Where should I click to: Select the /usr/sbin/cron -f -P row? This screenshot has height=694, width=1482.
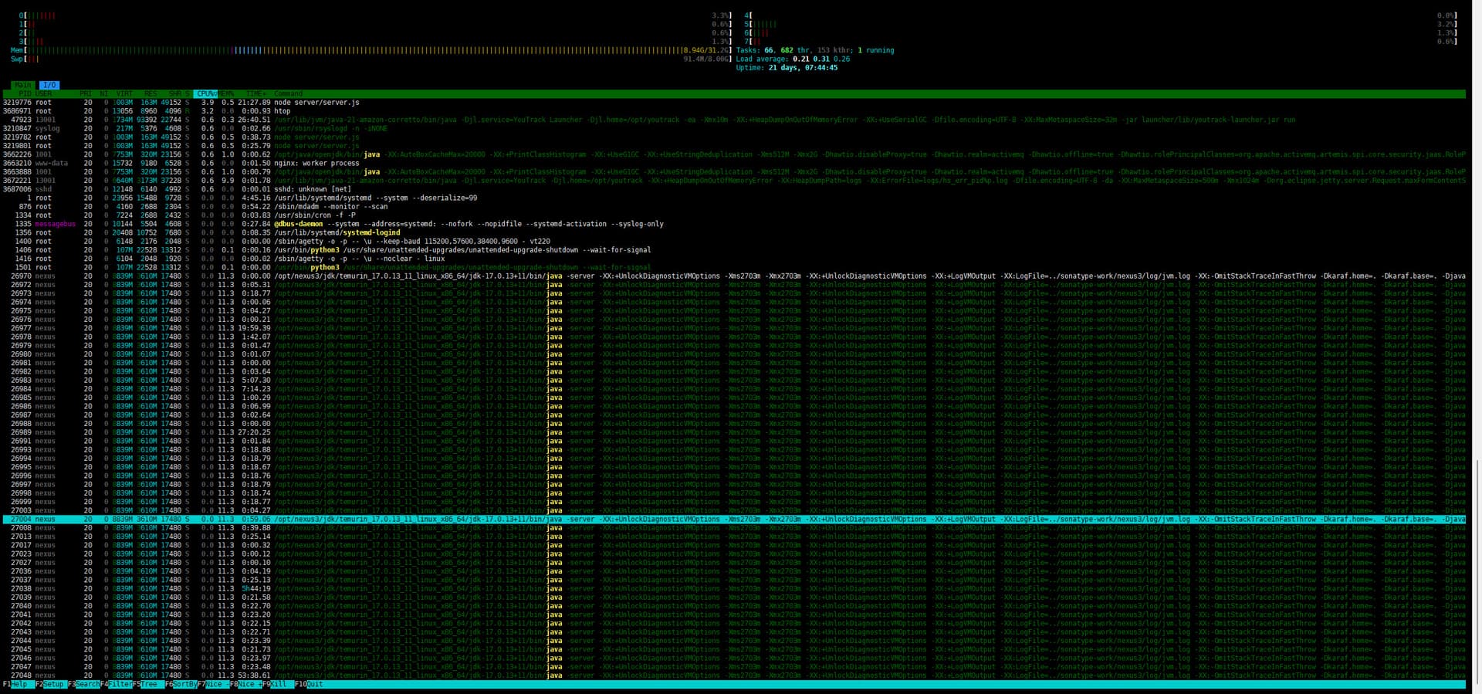[x=733, y=215]
